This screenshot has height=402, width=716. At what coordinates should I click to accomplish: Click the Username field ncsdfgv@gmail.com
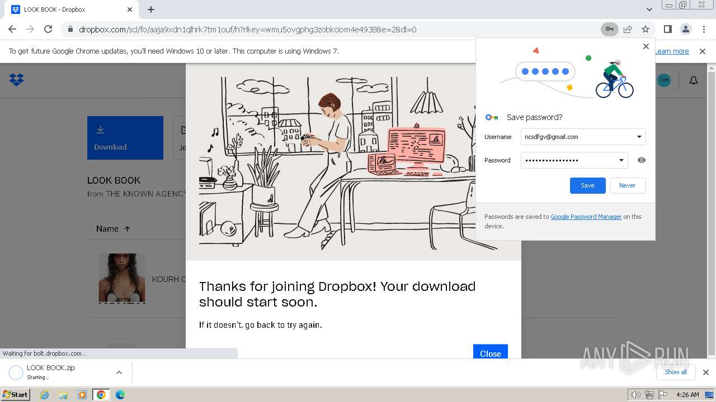pyautogui.click(x=583, y=137)
